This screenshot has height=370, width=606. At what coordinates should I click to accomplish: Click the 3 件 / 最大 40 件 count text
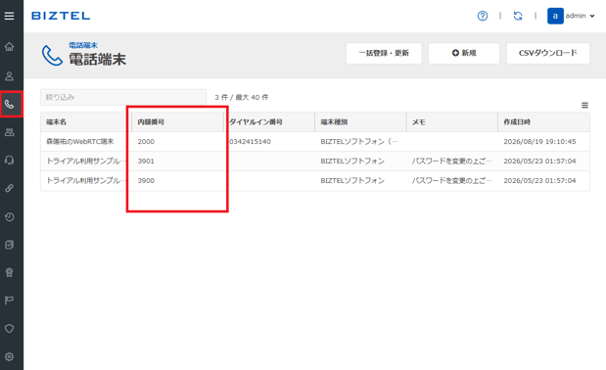point(242,97)
